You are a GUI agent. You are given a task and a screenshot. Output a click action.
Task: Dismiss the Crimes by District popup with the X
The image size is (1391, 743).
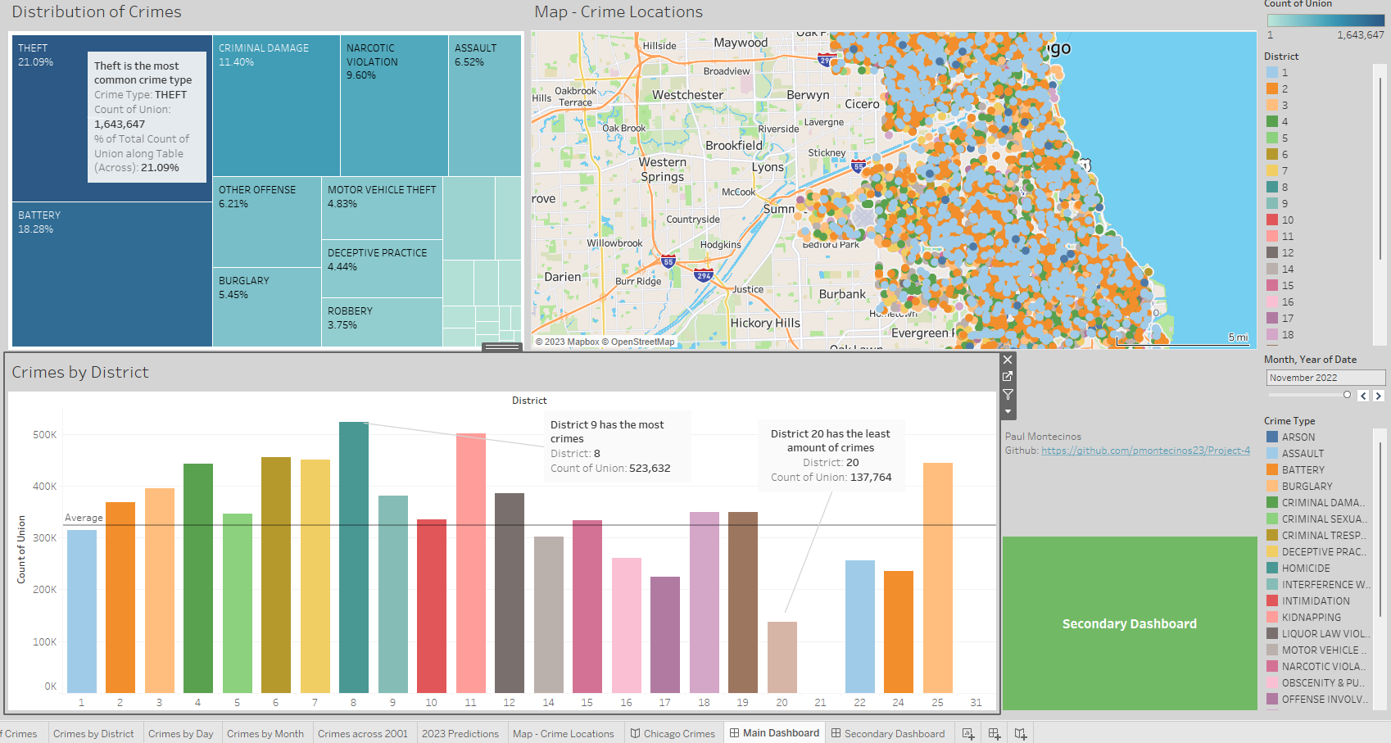1007,359
